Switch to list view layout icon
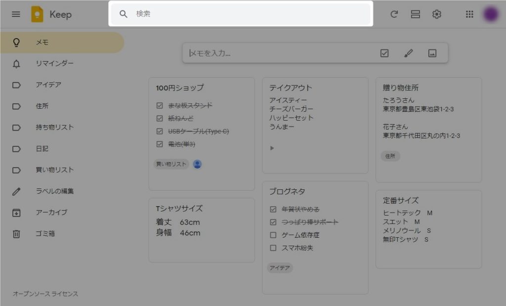 415,14
